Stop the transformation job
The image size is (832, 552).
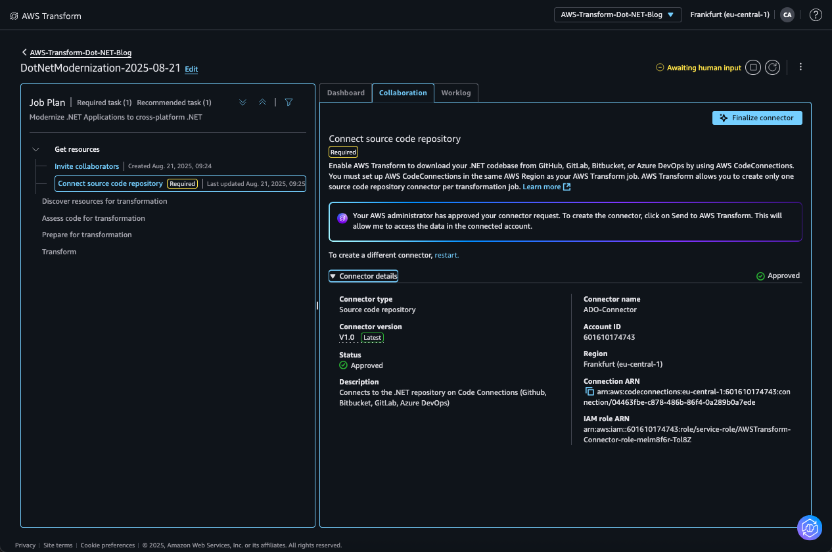pos(752,67)
